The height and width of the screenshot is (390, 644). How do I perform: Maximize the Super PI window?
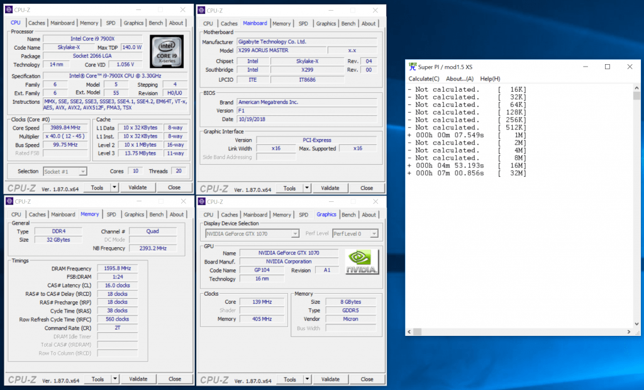[x=608, y=67]
